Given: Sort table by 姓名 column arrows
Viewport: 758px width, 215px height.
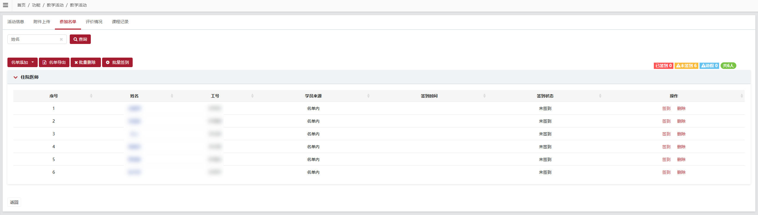Looking at the screenshot, I should pyautogui.click(x=172, y=96).
